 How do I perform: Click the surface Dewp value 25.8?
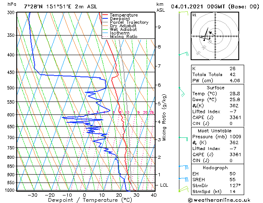tap(235, 100)
